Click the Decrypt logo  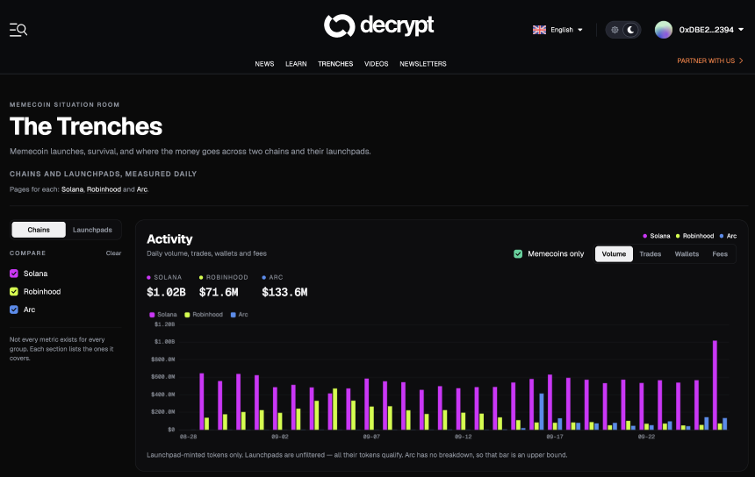coord(379,25)
